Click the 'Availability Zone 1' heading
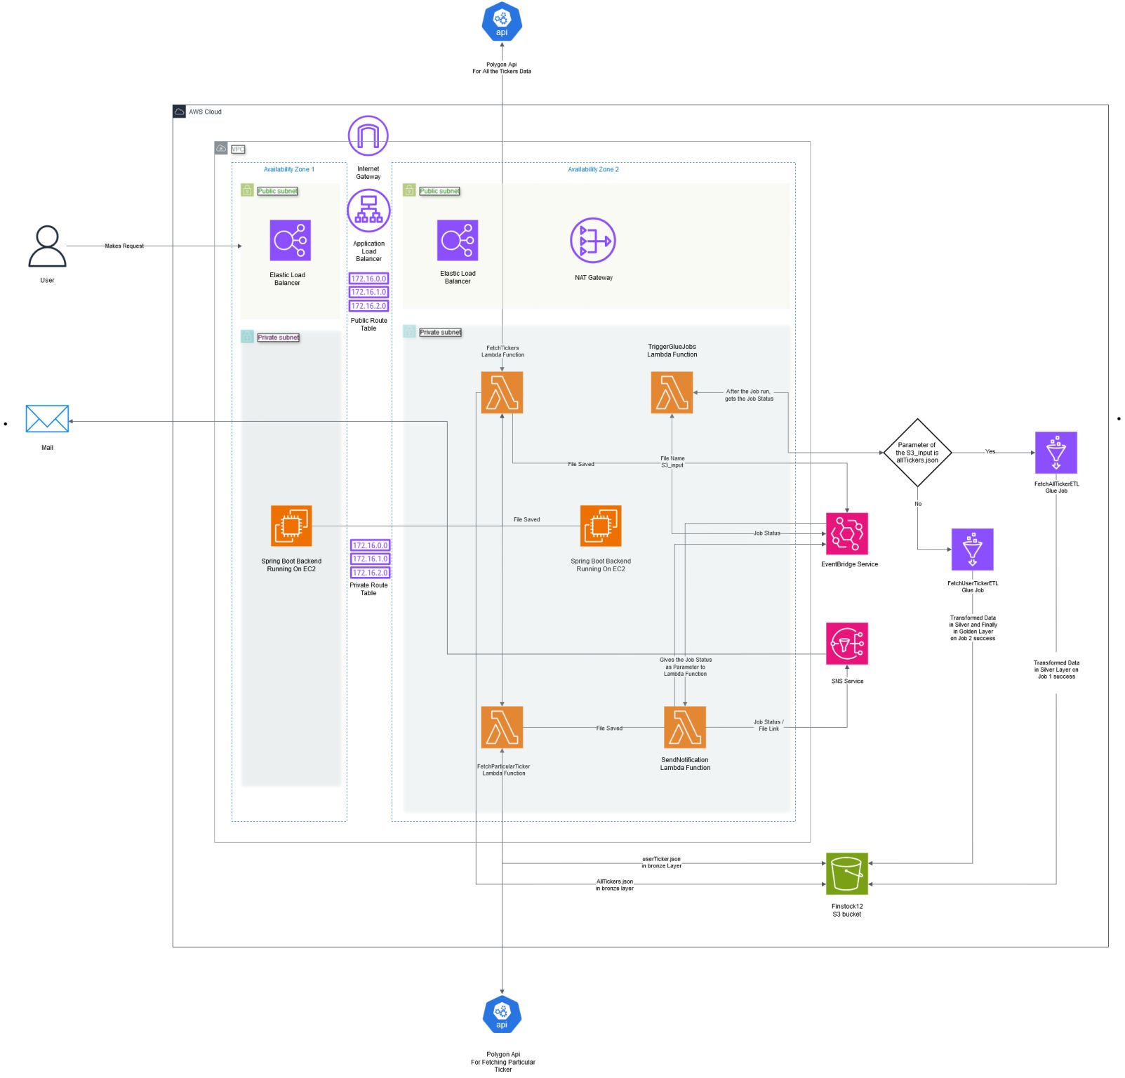Screen dimensions: 1125x1078 pos(289,170)
